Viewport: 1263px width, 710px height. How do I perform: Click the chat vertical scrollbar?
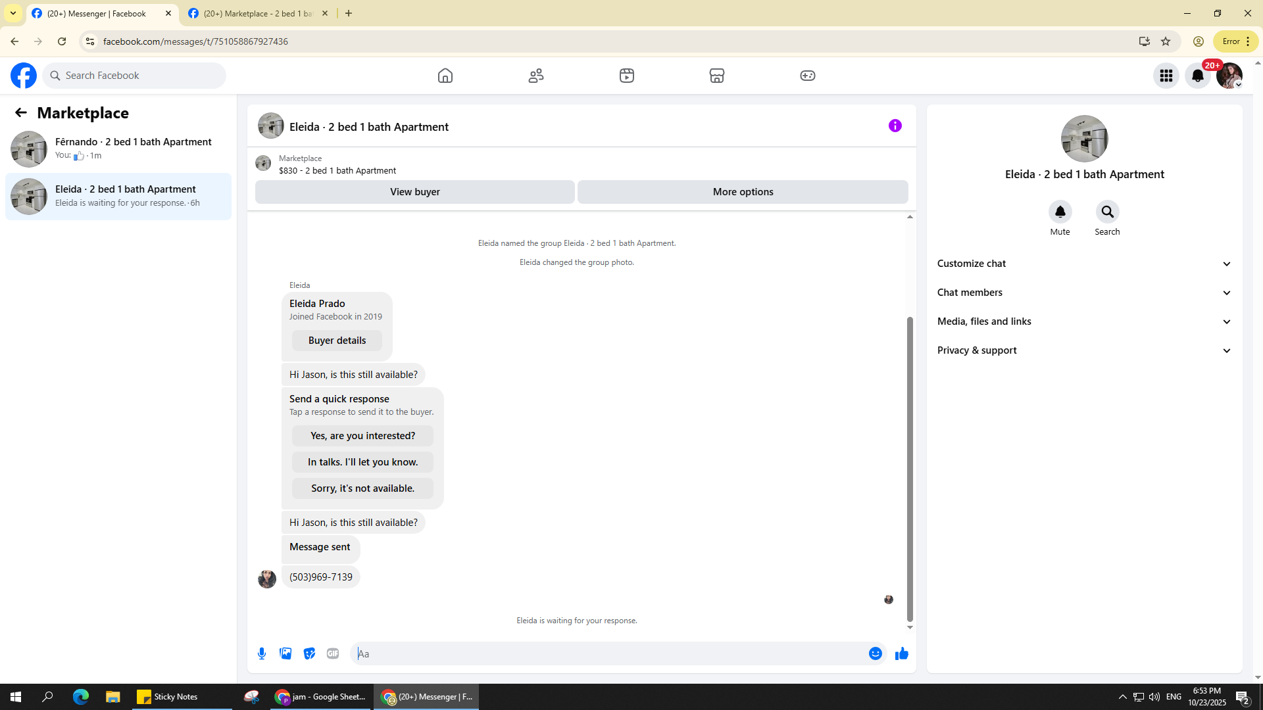[910, 468]
